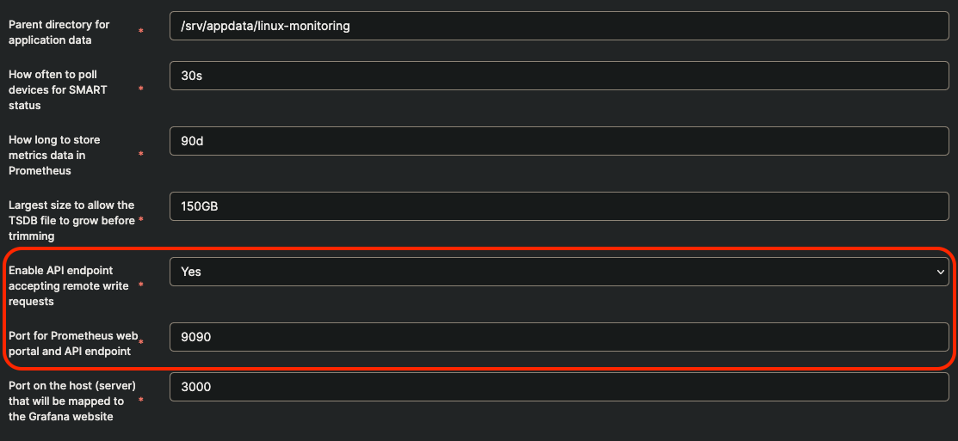Click the 'How often to poll devices' label
This screenshot has height=441, width=958.
click(x=58, y=89)
